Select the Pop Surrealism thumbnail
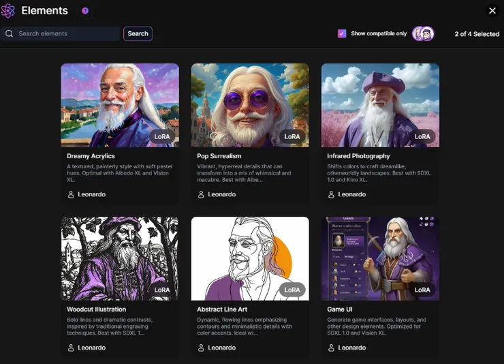Viewport: 504px width, 364px height. pos(250,105)
